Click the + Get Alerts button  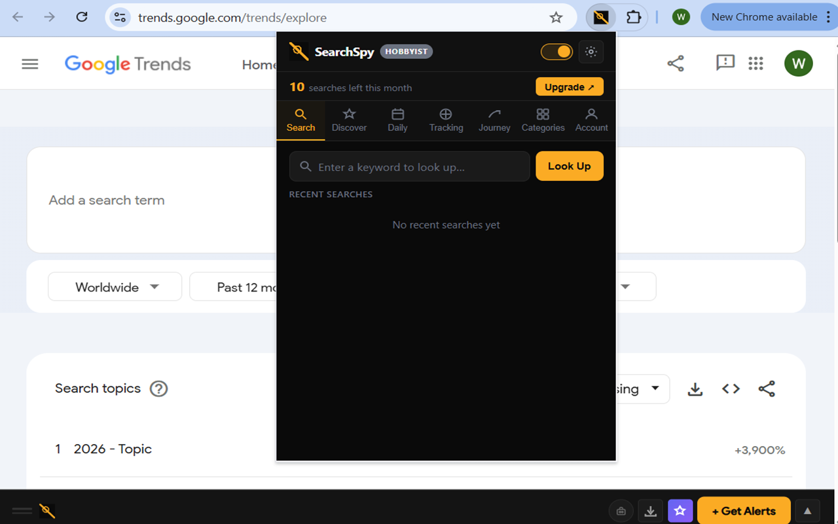click(744, 511)
